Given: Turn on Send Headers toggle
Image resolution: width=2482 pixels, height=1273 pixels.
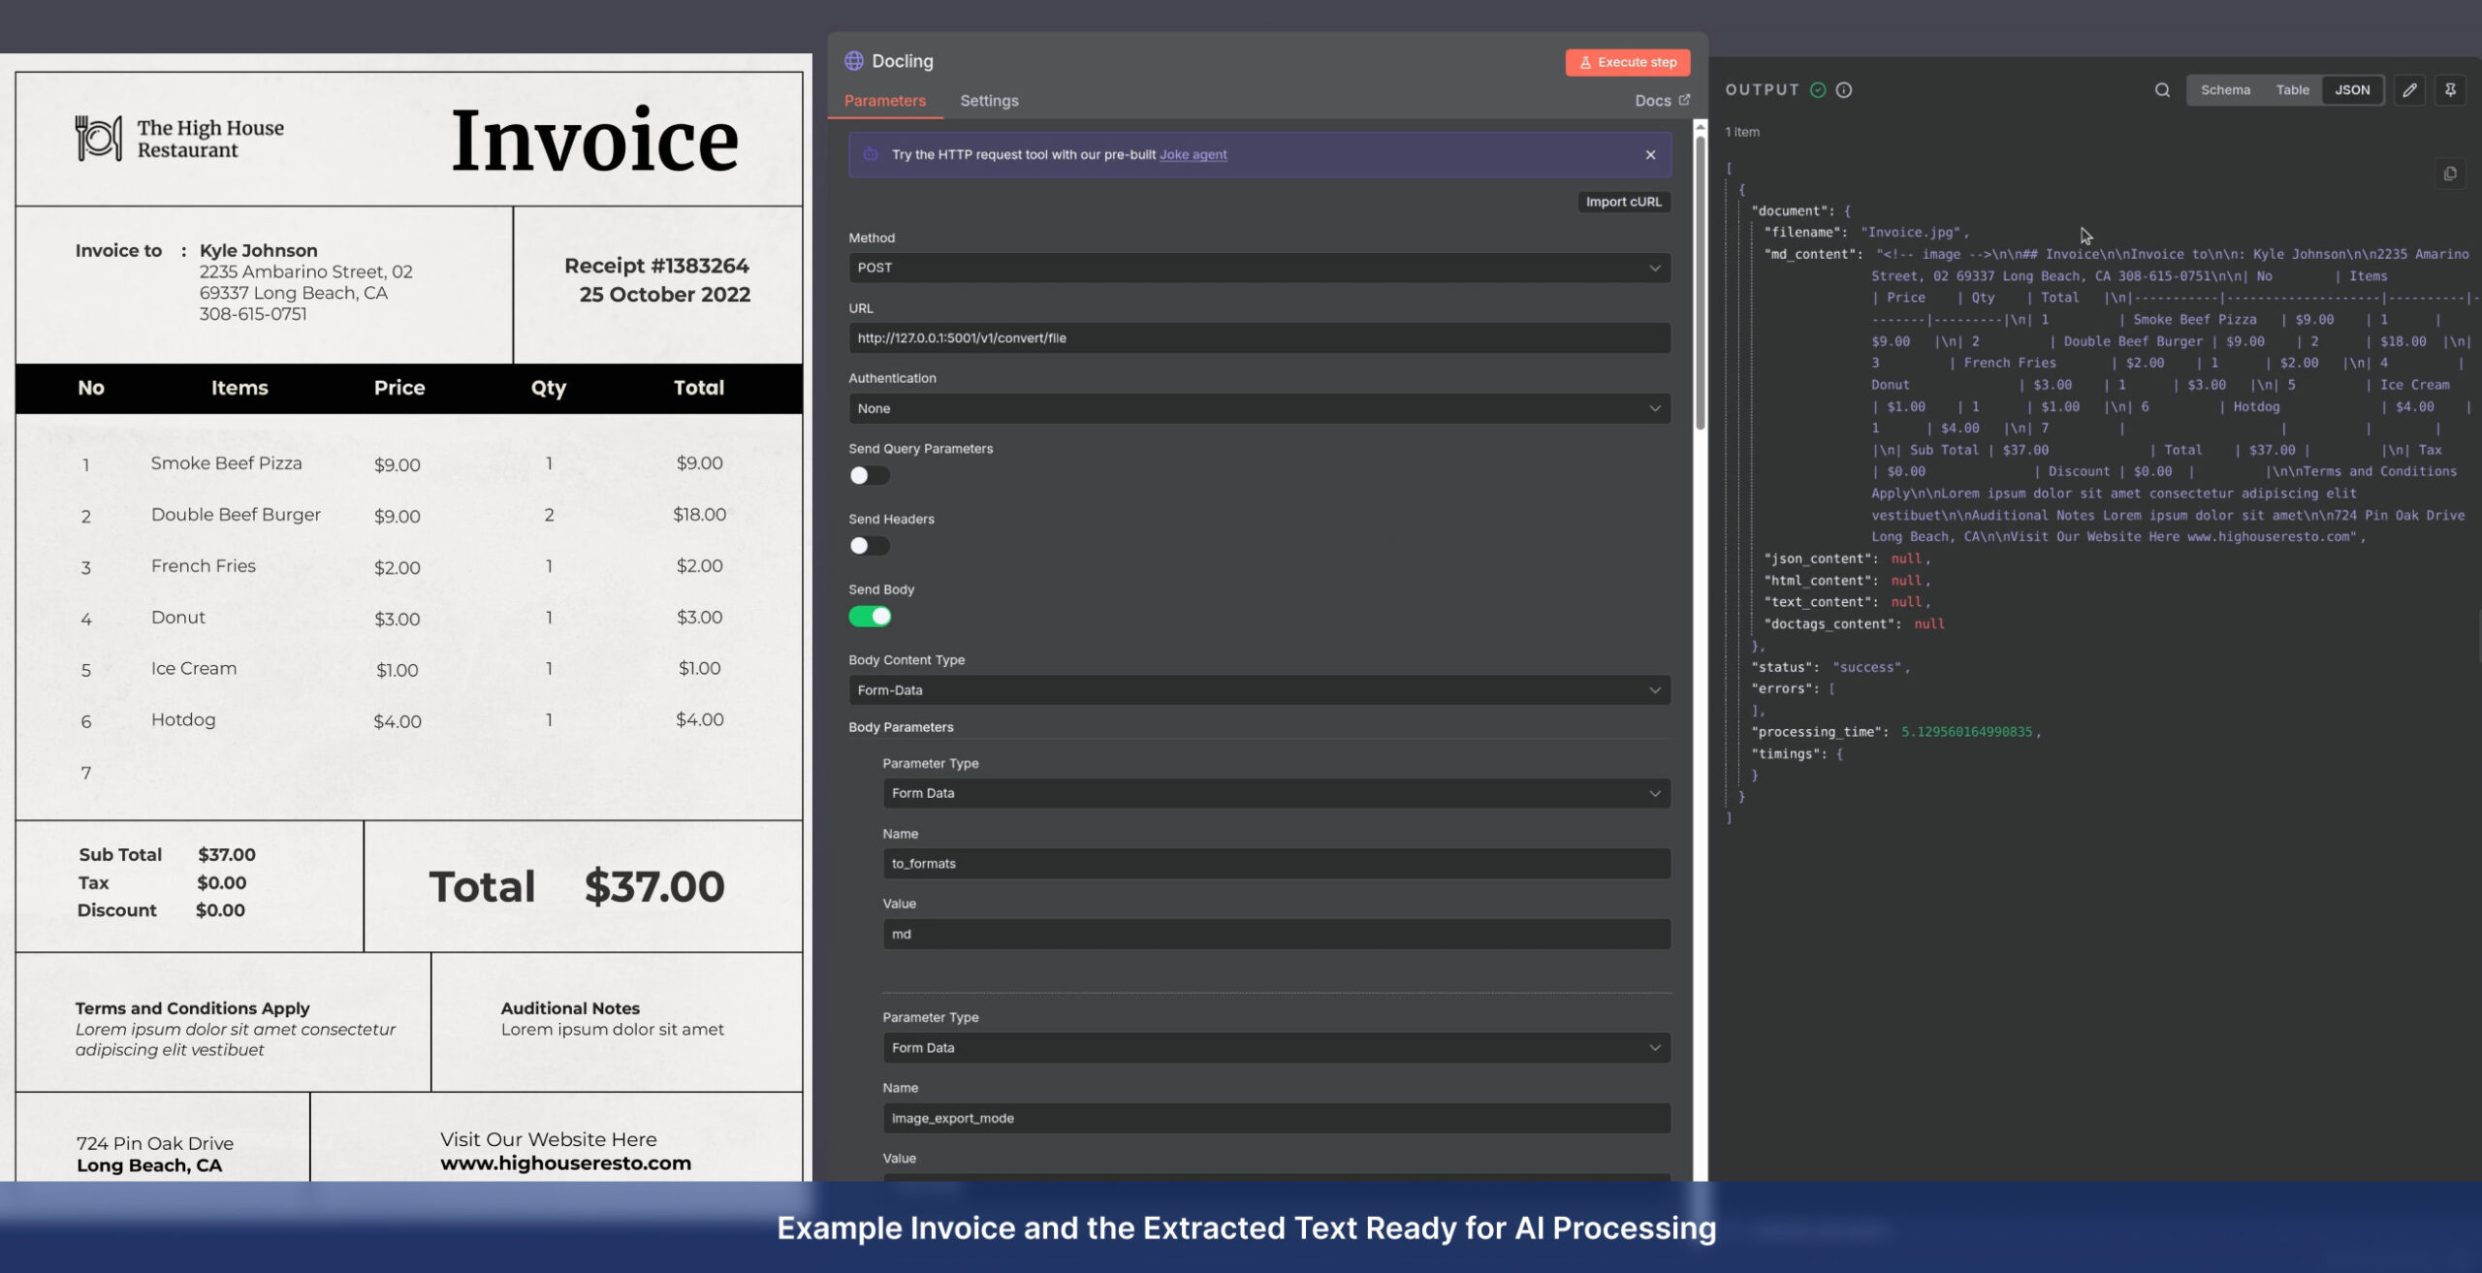Looking at the screenshot, I should pyautogui.click(x=869, y=546).
